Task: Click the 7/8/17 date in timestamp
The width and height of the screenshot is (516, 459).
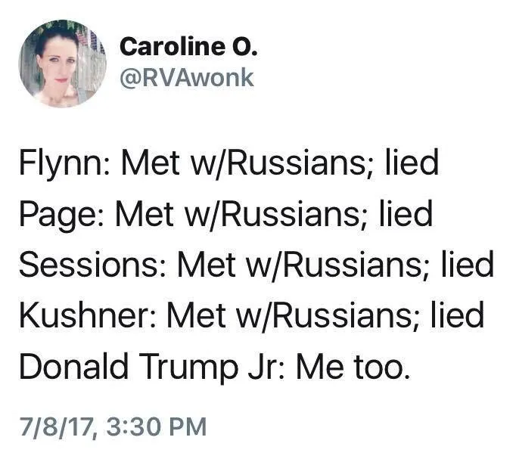Action: pyautogui.click(x=58, y=427)
